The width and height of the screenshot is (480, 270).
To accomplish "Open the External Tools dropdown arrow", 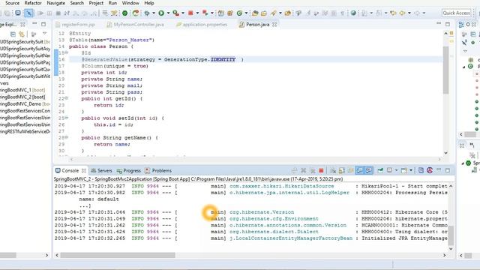I will pyautogui.click(x=211, y=13).
